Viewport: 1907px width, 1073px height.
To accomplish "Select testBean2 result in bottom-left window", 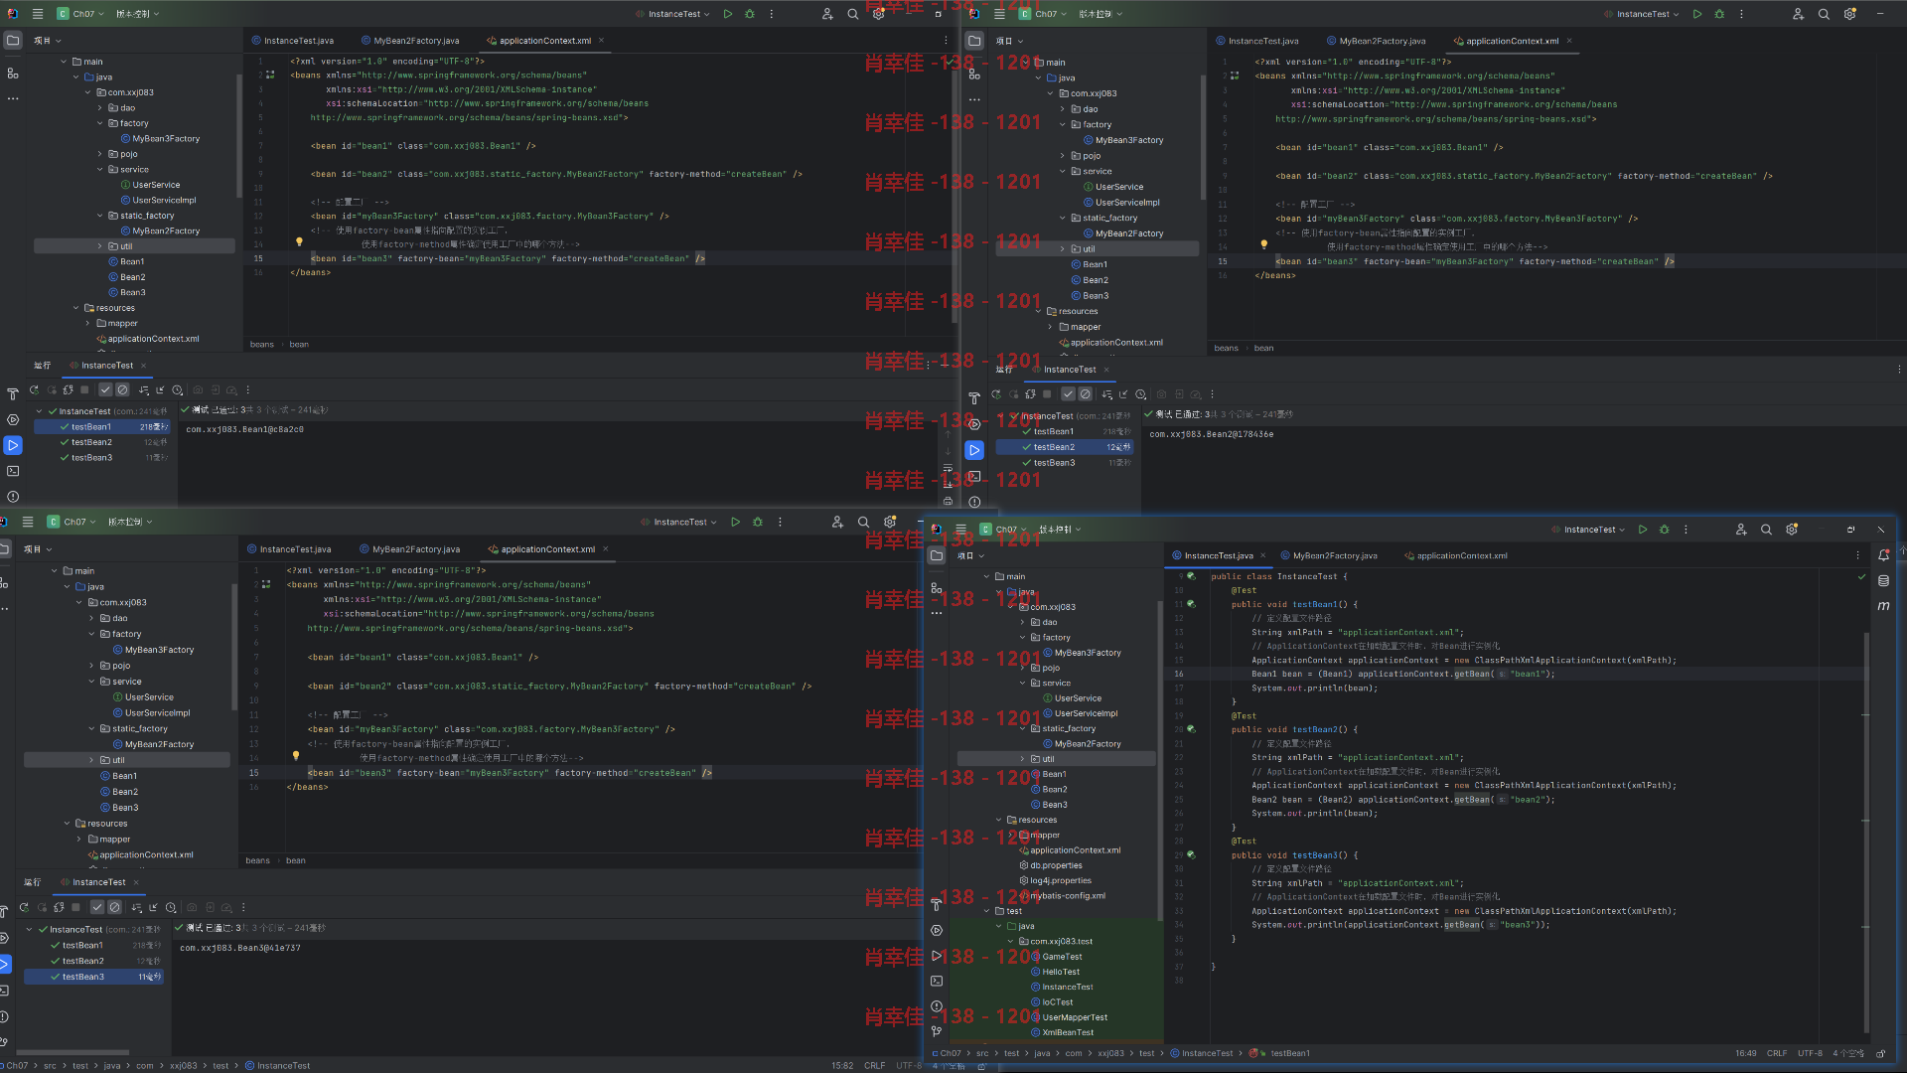I will [x=95, y=961].
